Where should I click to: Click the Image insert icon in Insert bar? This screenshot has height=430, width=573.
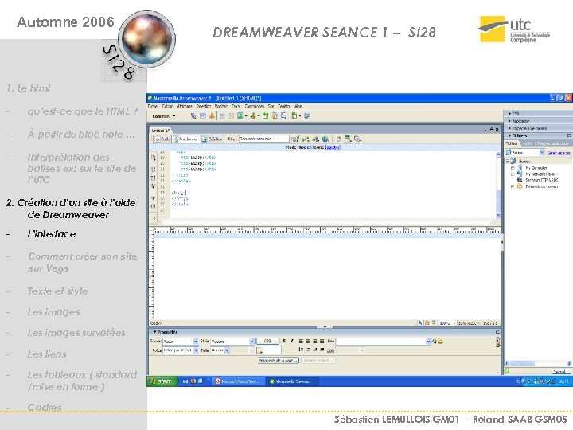[x=240, y=116]
